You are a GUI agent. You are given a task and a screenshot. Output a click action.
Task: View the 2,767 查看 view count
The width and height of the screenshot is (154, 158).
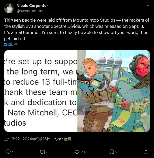tap(62, 139)
